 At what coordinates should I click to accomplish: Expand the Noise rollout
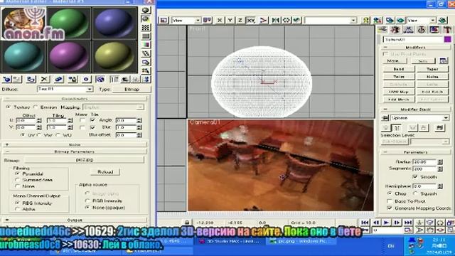pos(75,144)
